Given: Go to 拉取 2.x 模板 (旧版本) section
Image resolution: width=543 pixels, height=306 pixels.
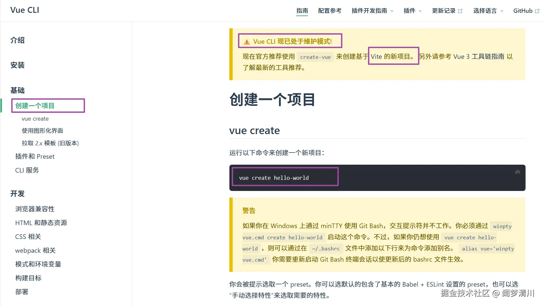Looking at the screenshot, I should (50, 143).
